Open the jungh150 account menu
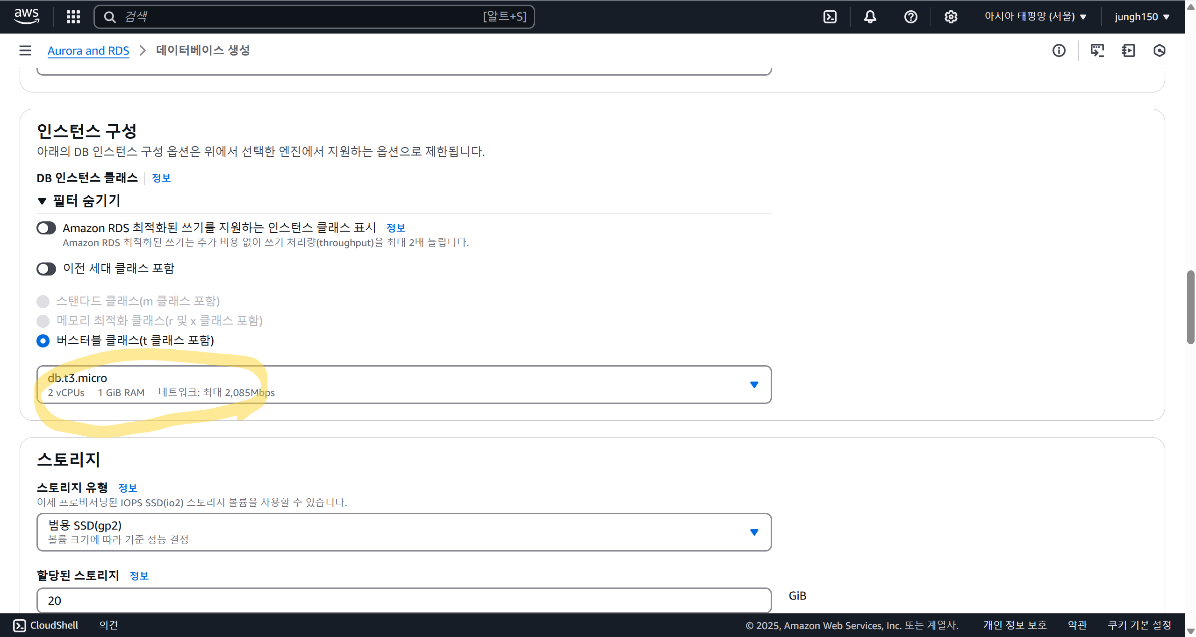Image resolution: width=1196 pixels, height=637 pixels. [x=1141, y=17]
